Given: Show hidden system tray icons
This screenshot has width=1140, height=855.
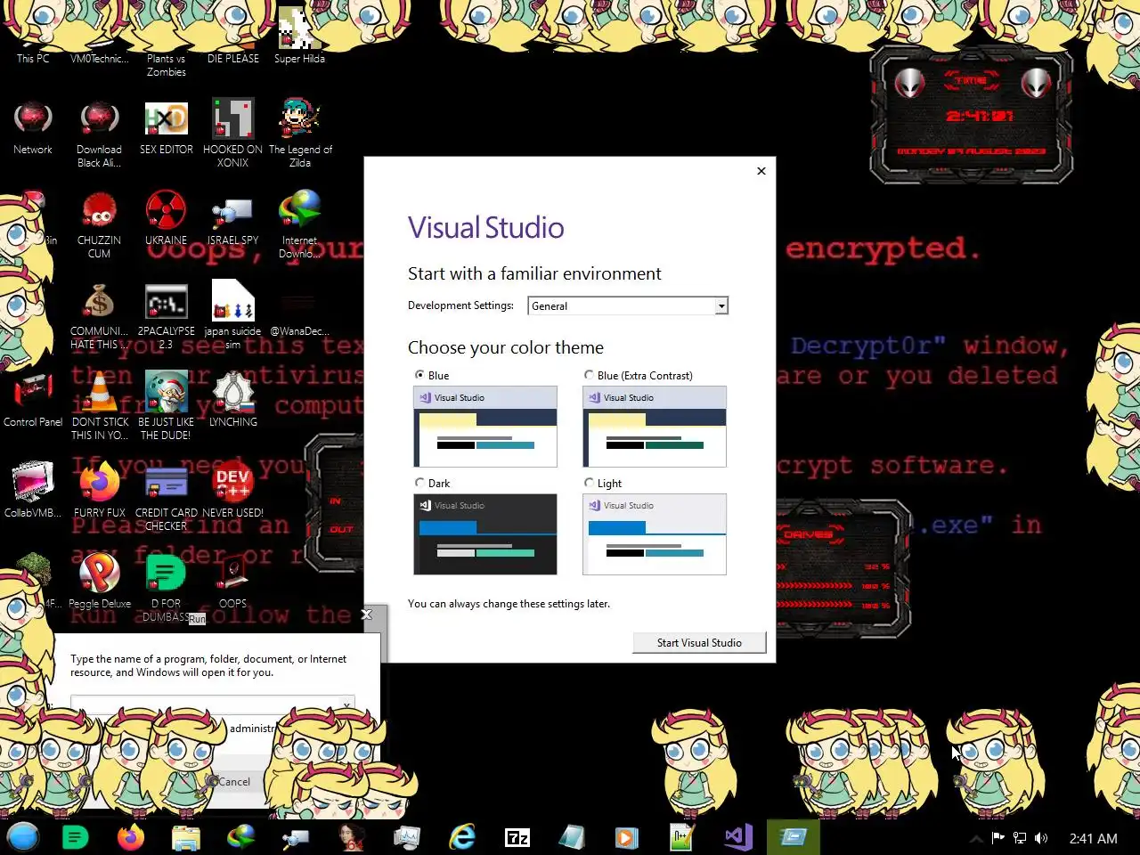Looking at the screenshot, I should [976, 838].
